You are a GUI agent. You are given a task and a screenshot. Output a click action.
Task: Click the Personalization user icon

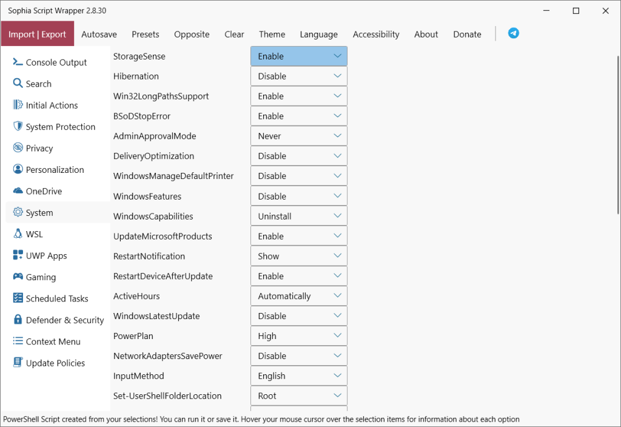click(x=18, y=169)
